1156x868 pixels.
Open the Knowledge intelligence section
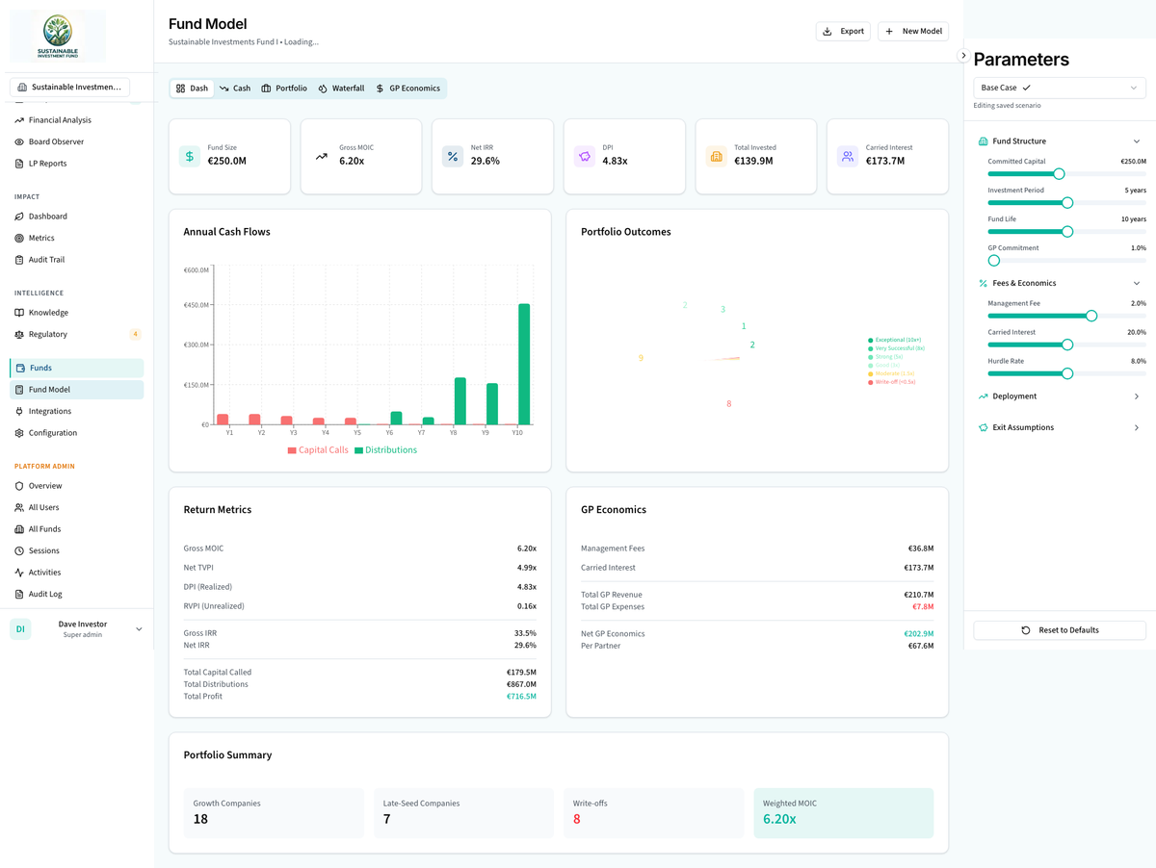pyautogui.click(x=48, y=312)
